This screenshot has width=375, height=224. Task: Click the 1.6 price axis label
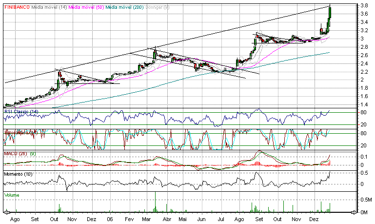click(364, 96)
